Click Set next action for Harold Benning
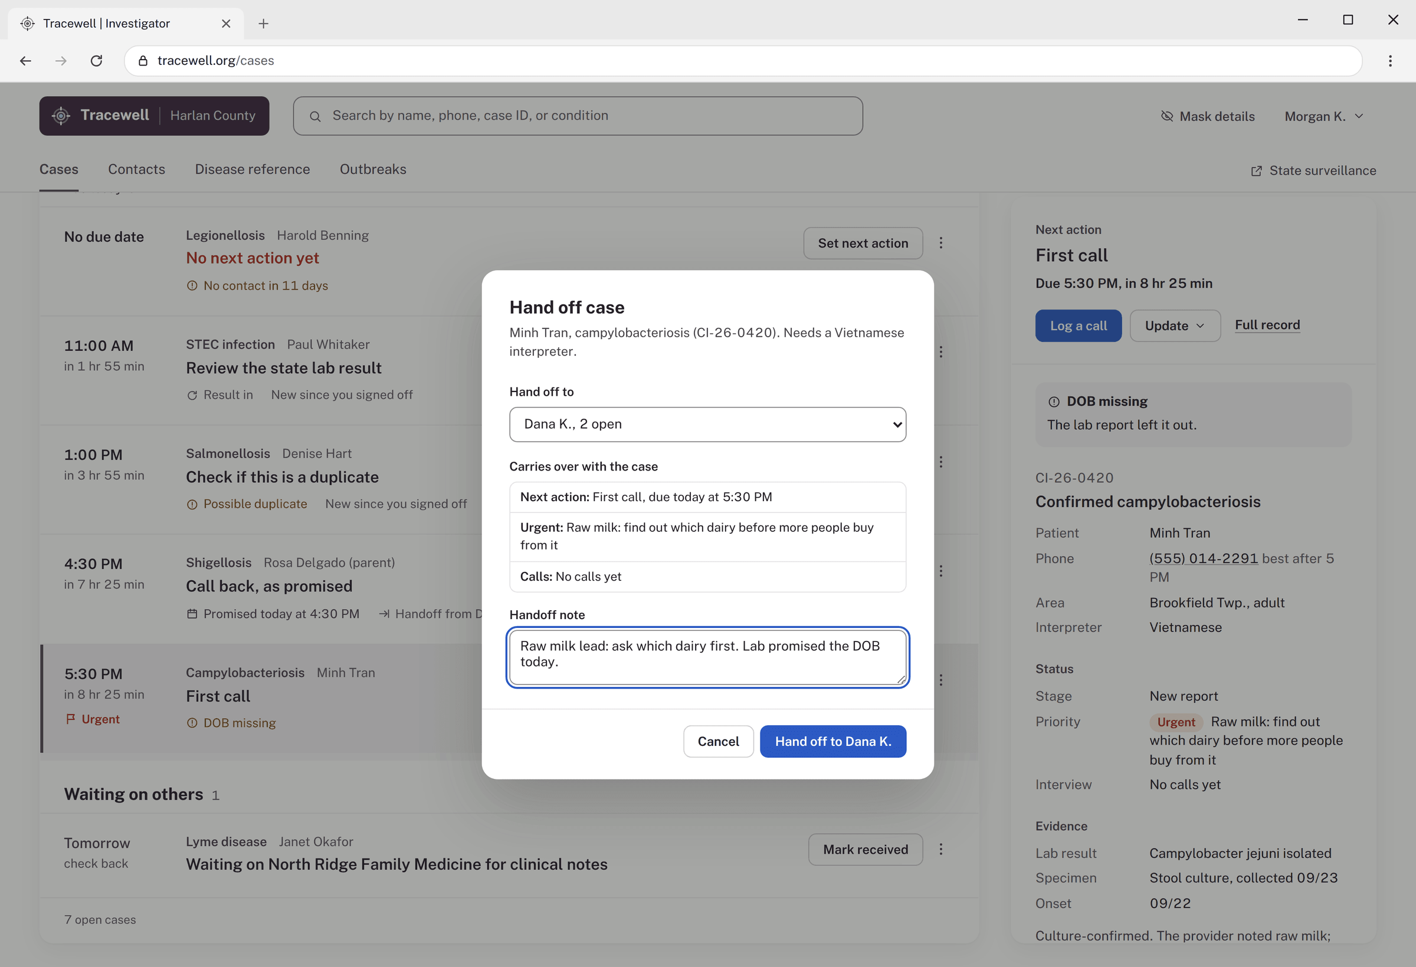1416x967 pixels. 863,243
